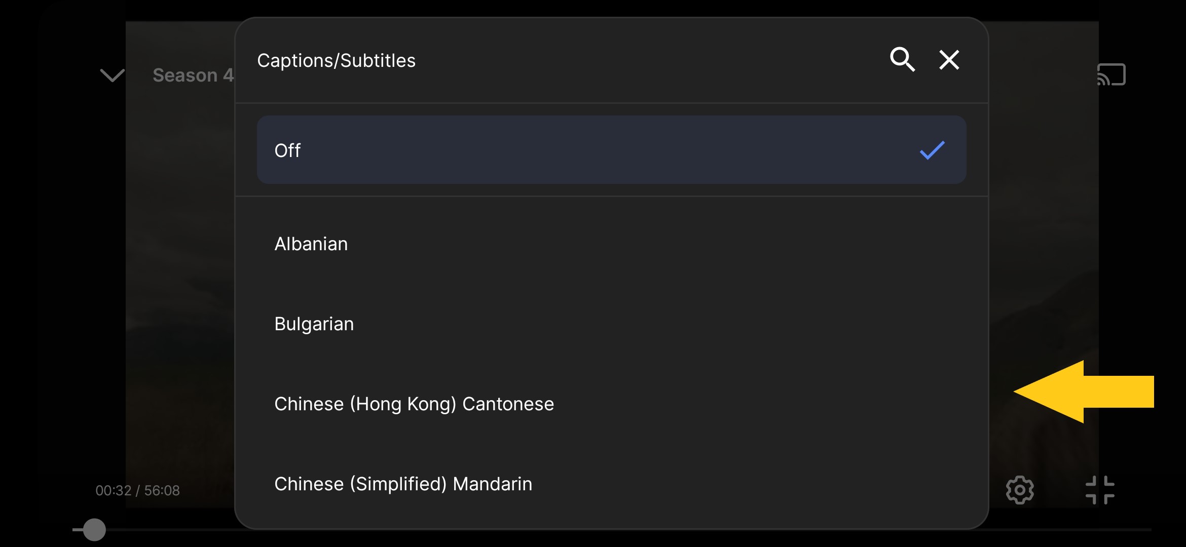
Task: Open search in the Captions/Subtitles dialog
Action: pos(902,60)
